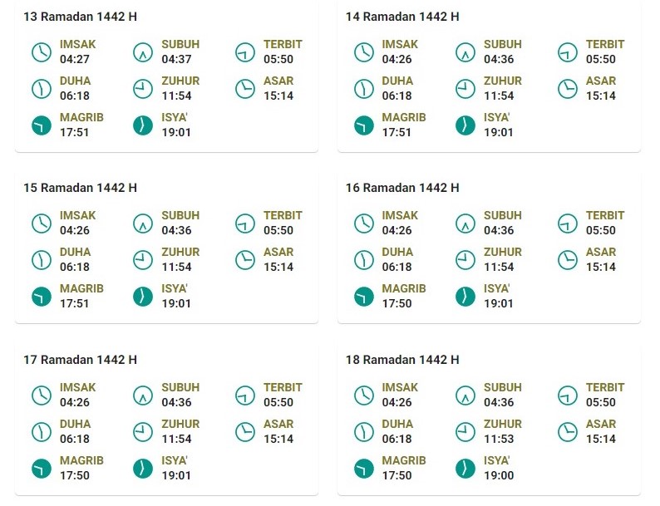The image size is (660, 506).
Task: Click Imsak time 04:27 on 13 Ramadan
Action: point(75,59)
